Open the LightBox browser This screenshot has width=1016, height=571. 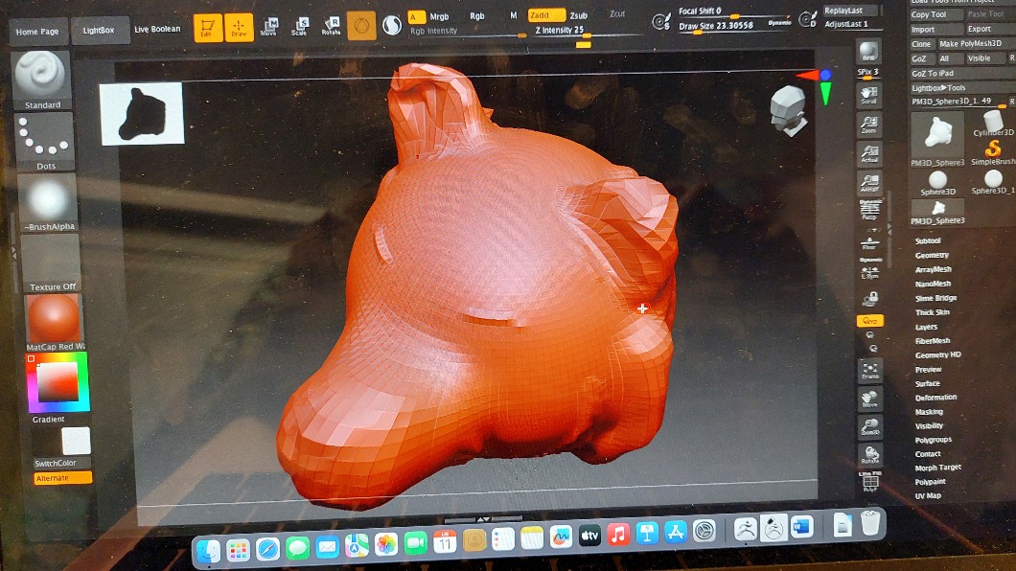pos(98,31)
